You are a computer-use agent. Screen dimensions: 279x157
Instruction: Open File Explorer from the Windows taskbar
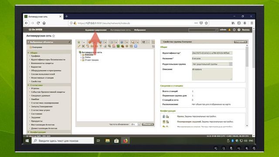[108, 141]
